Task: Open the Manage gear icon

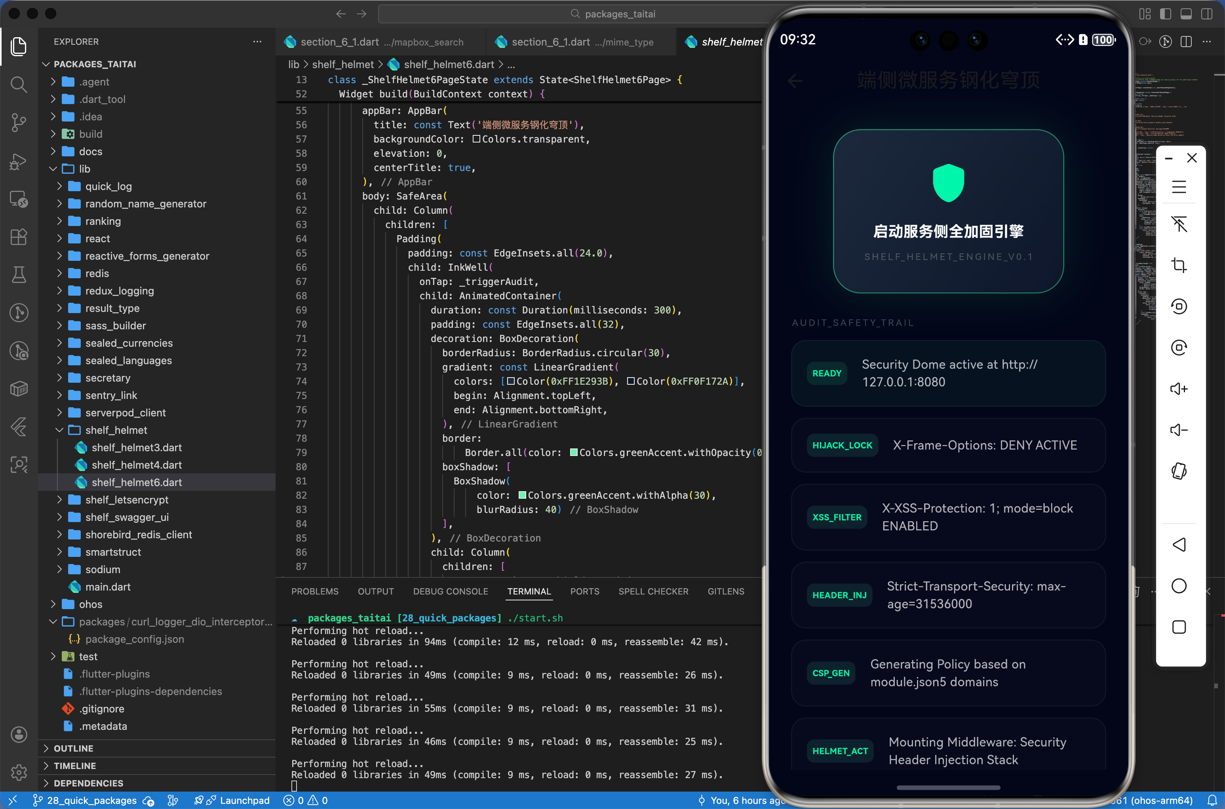Action: coord(19,772)
